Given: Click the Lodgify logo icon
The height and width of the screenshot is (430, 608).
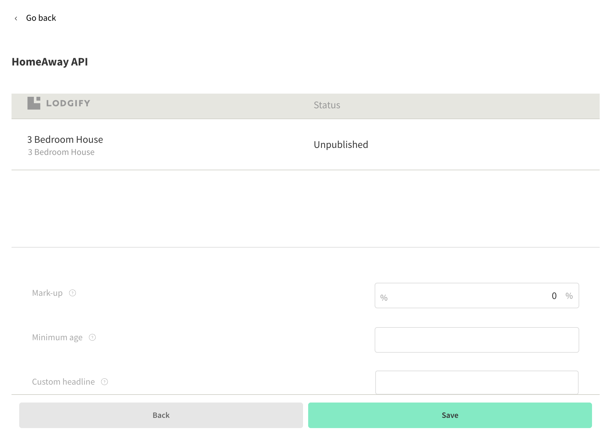Looking at the screenshot, I should coord(34,103).
